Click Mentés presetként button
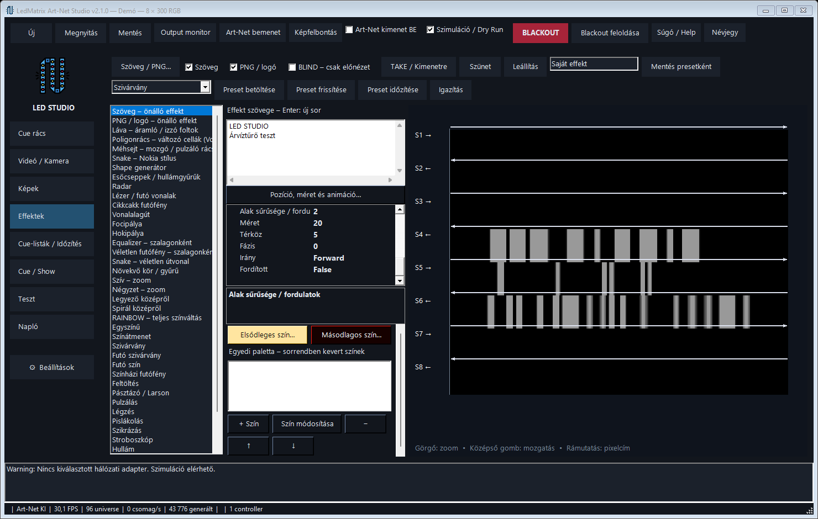 pyautogui.click(x=681, y=67)
